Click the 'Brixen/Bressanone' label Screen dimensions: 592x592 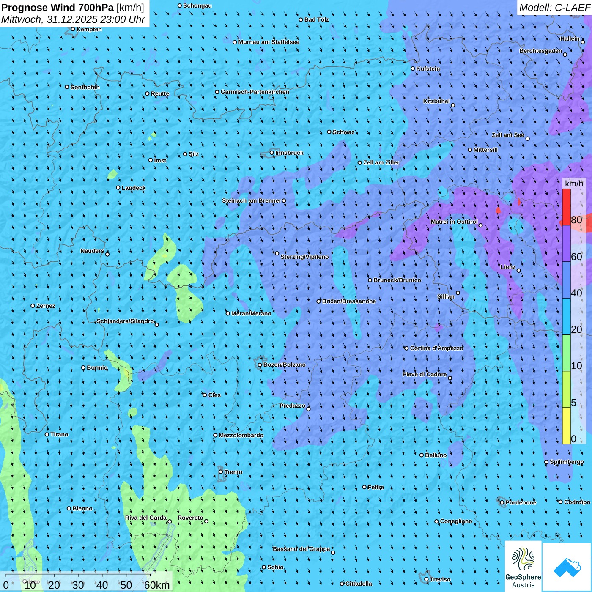point(349,301)
